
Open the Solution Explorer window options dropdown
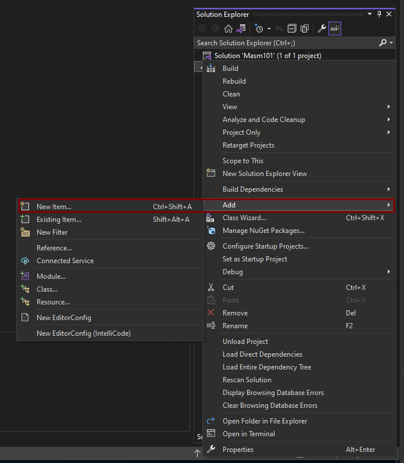click(370, 14)
